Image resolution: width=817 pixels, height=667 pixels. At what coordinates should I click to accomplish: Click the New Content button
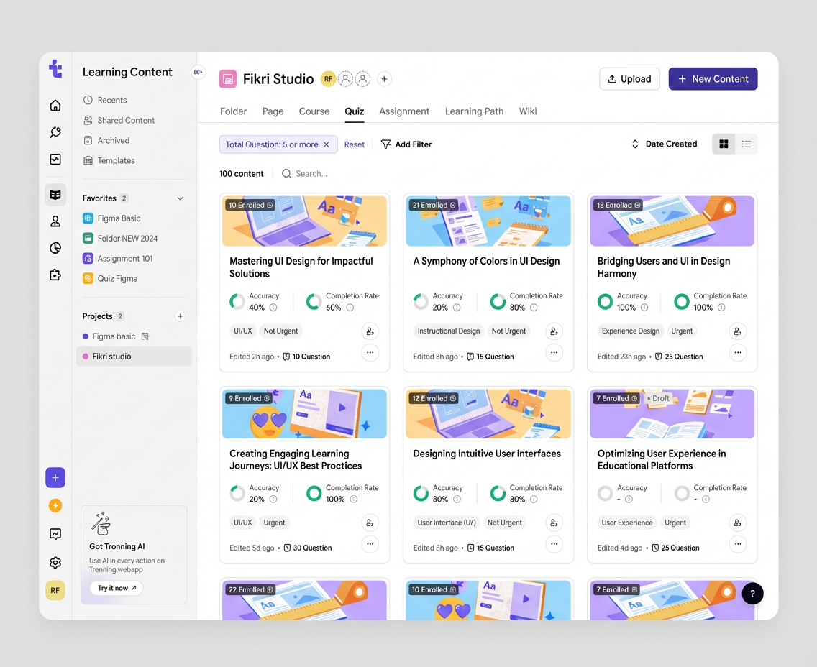(x=713, y=79)
